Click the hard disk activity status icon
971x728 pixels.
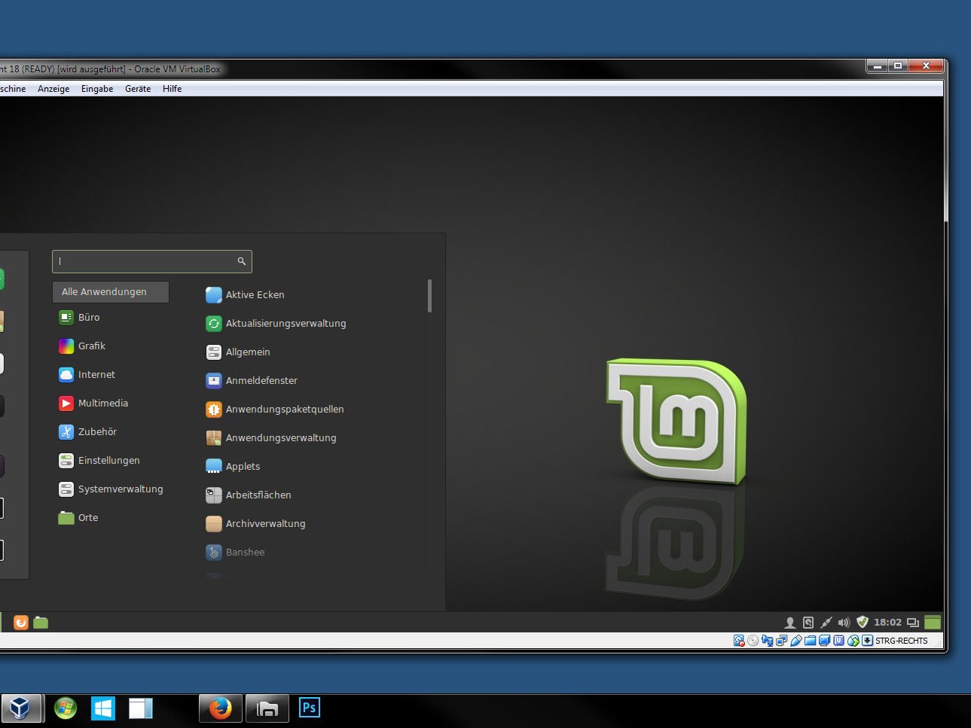pos(740,641)
